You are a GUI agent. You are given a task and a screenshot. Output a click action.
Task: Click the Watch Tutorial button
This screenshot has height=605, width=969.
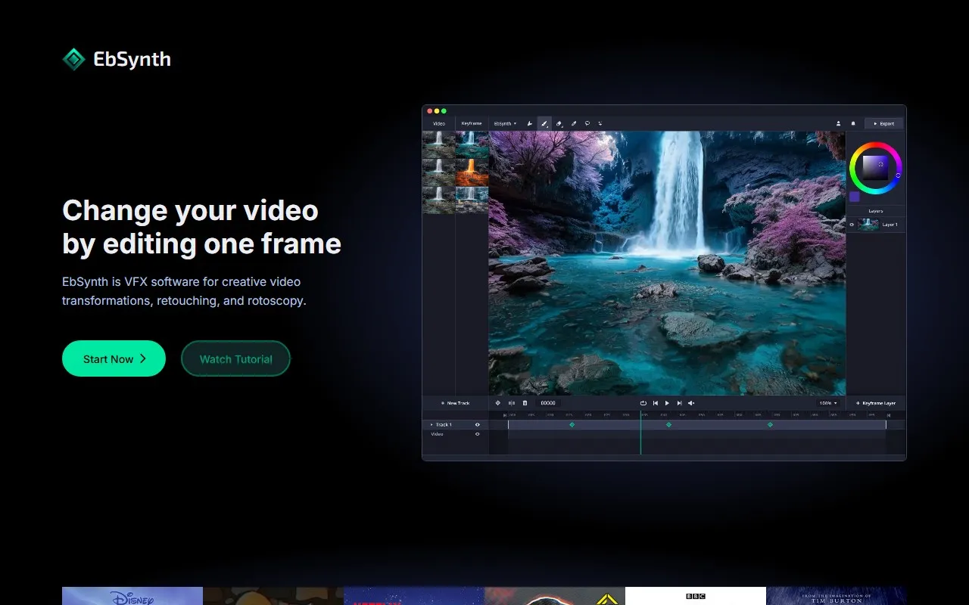point(235,358)
